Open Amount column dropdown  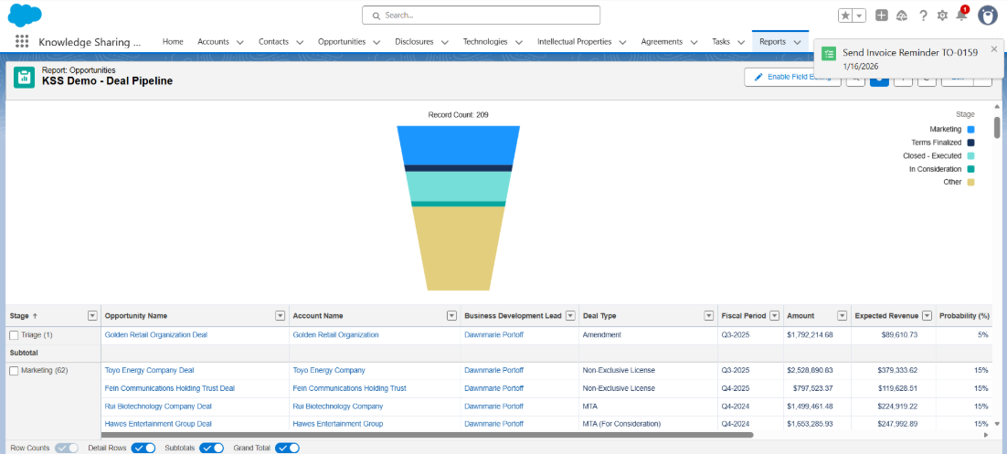click(842, 316)
